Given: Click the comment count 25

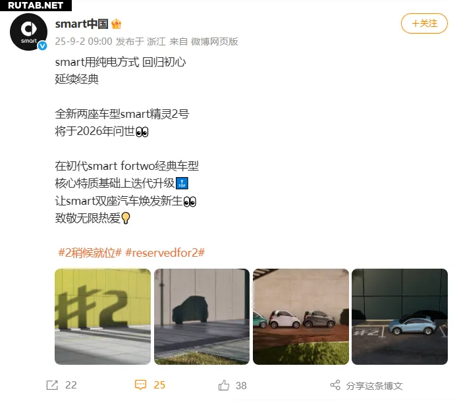Looking at the screenshot, I should [x=159, y=385].
